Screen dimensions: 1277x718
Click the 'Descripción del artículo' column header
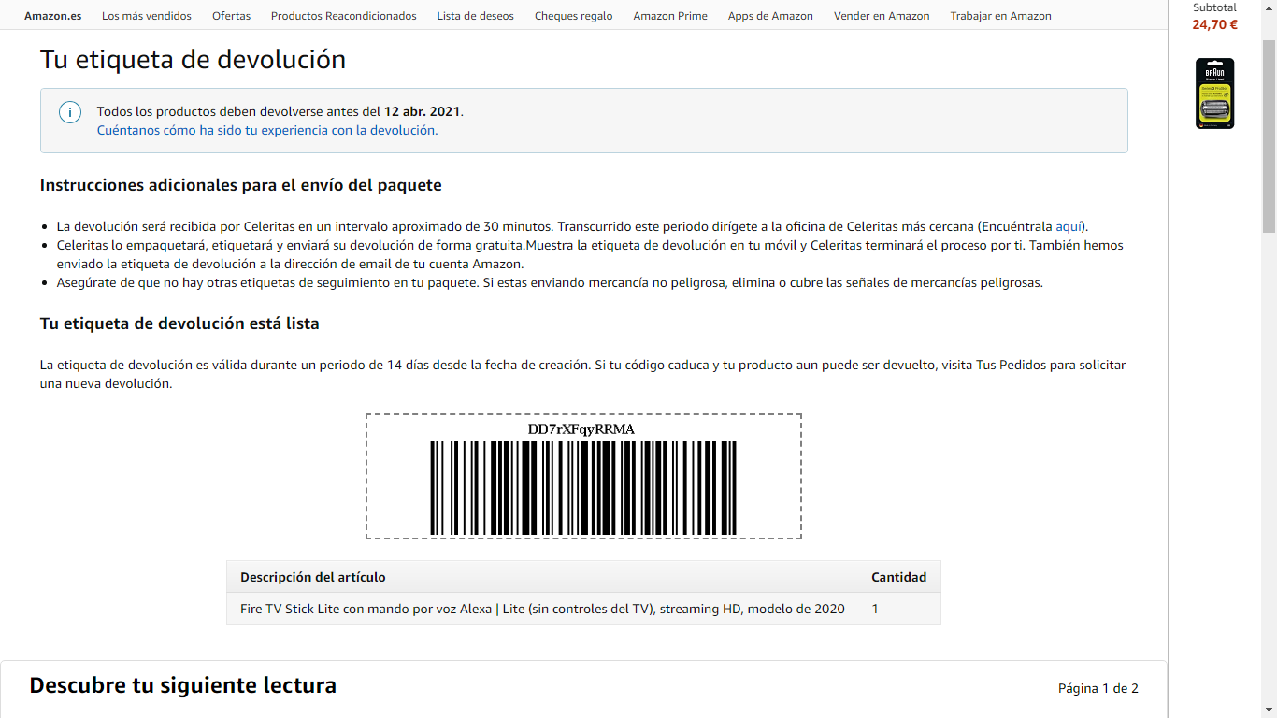tap(312, 577)
